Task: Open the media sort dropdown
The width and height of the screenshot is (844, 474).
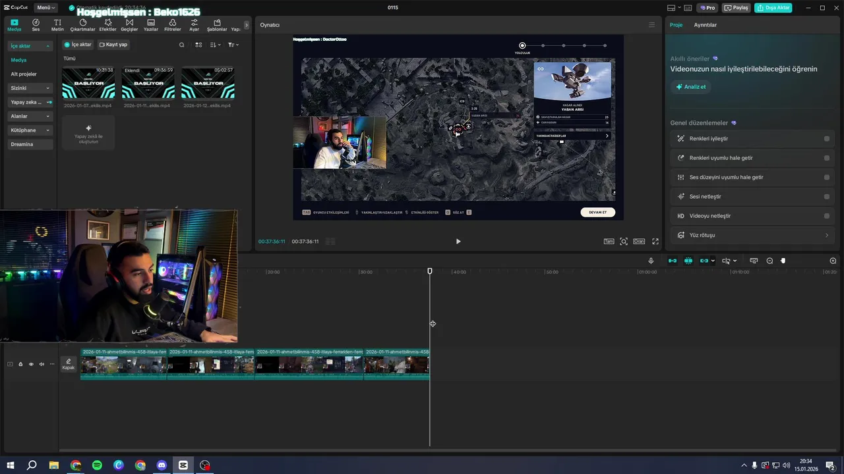Action: tap(216, 45)
